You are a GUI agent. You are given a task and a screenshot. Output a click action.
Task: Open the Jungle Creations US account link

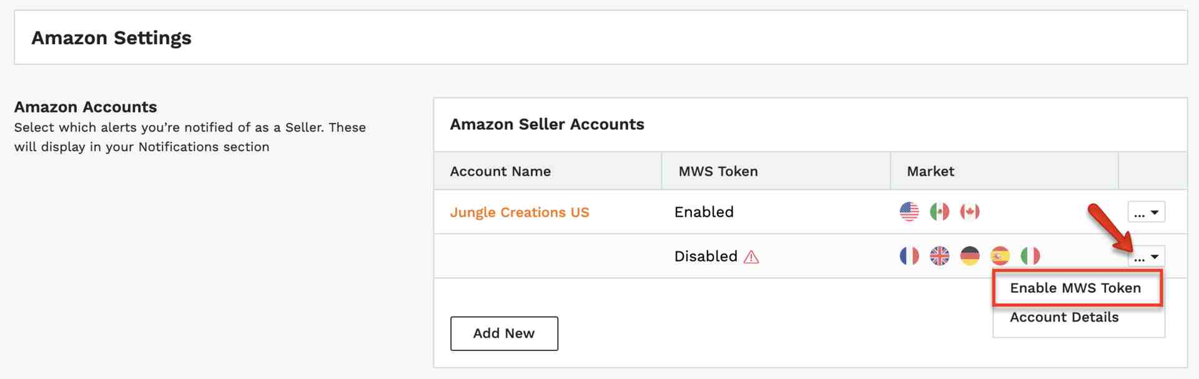tap(520, 212)
